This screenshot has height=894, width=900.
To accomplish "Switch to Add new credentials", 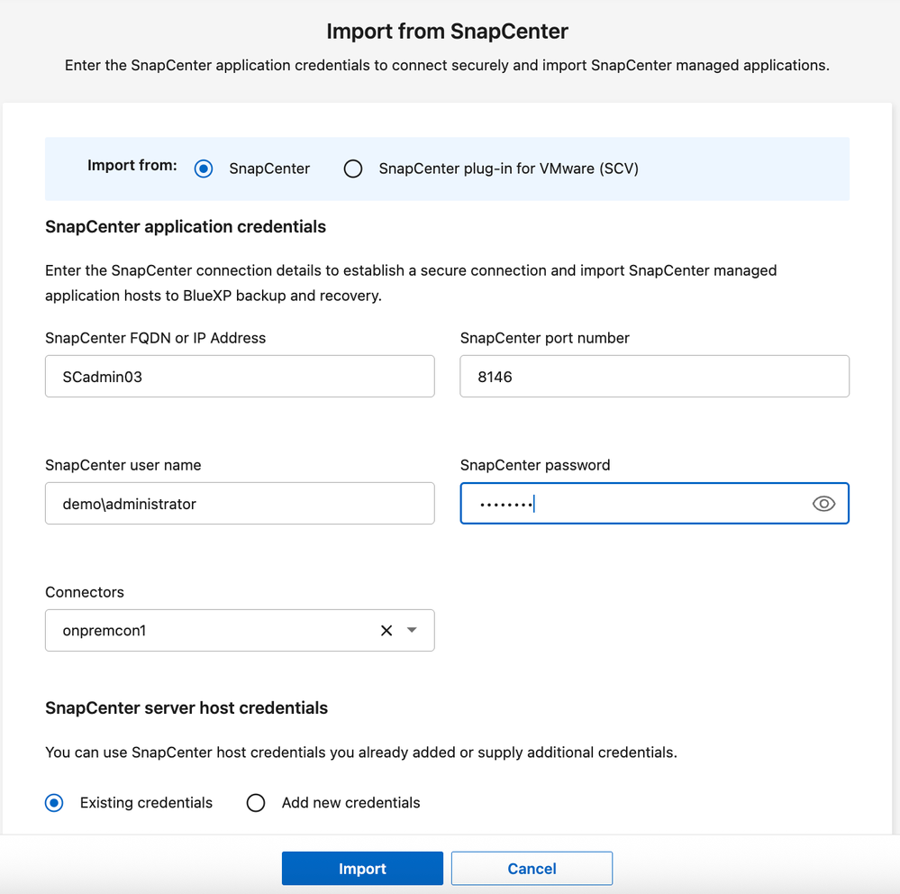I will coord(256,803).
